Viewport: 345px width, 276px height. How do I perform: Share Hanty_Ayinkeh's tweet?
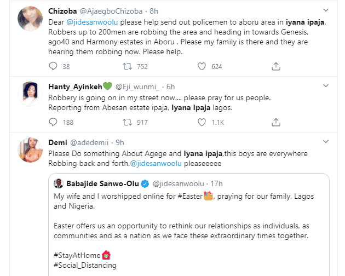click(x=276, y=123)
